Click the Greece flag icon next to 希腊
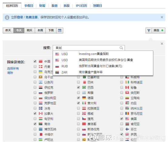Image resolution: width=168 pixels, height=142 pixels. [x=84, y=93]
